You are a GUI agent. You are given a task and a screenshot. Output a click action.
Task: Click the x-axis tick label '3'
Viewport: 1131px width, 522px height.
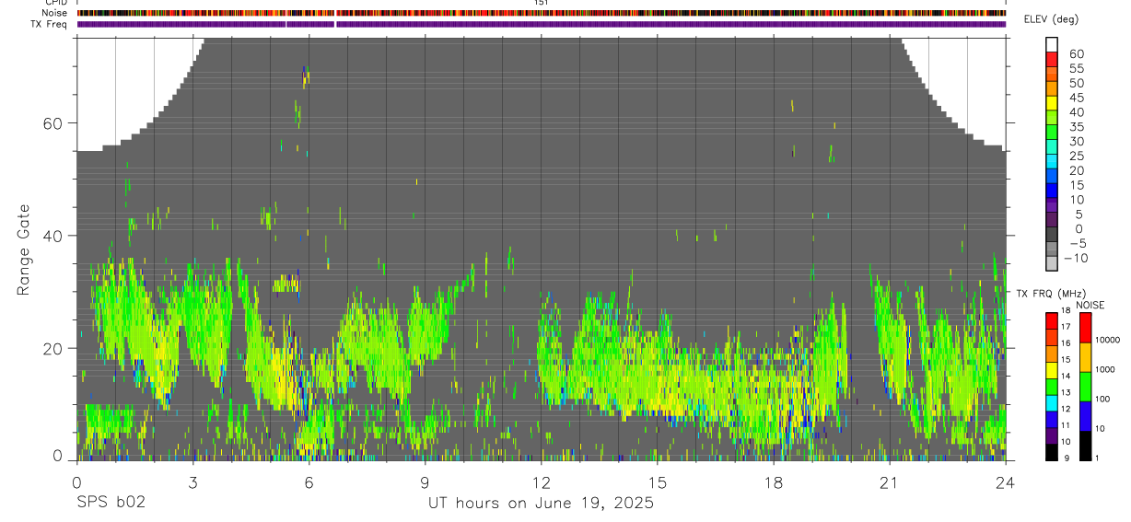(192, 481)
